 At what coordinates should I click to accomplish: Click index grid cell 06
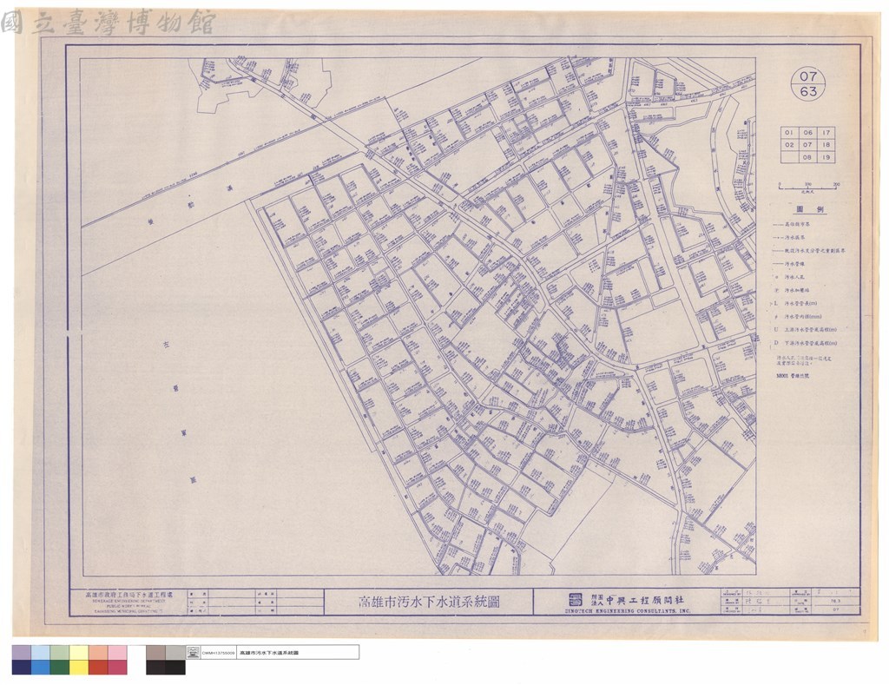point(807,132)
